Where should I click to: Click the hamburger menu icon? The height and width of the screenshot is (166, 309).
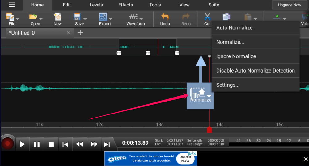12,5
